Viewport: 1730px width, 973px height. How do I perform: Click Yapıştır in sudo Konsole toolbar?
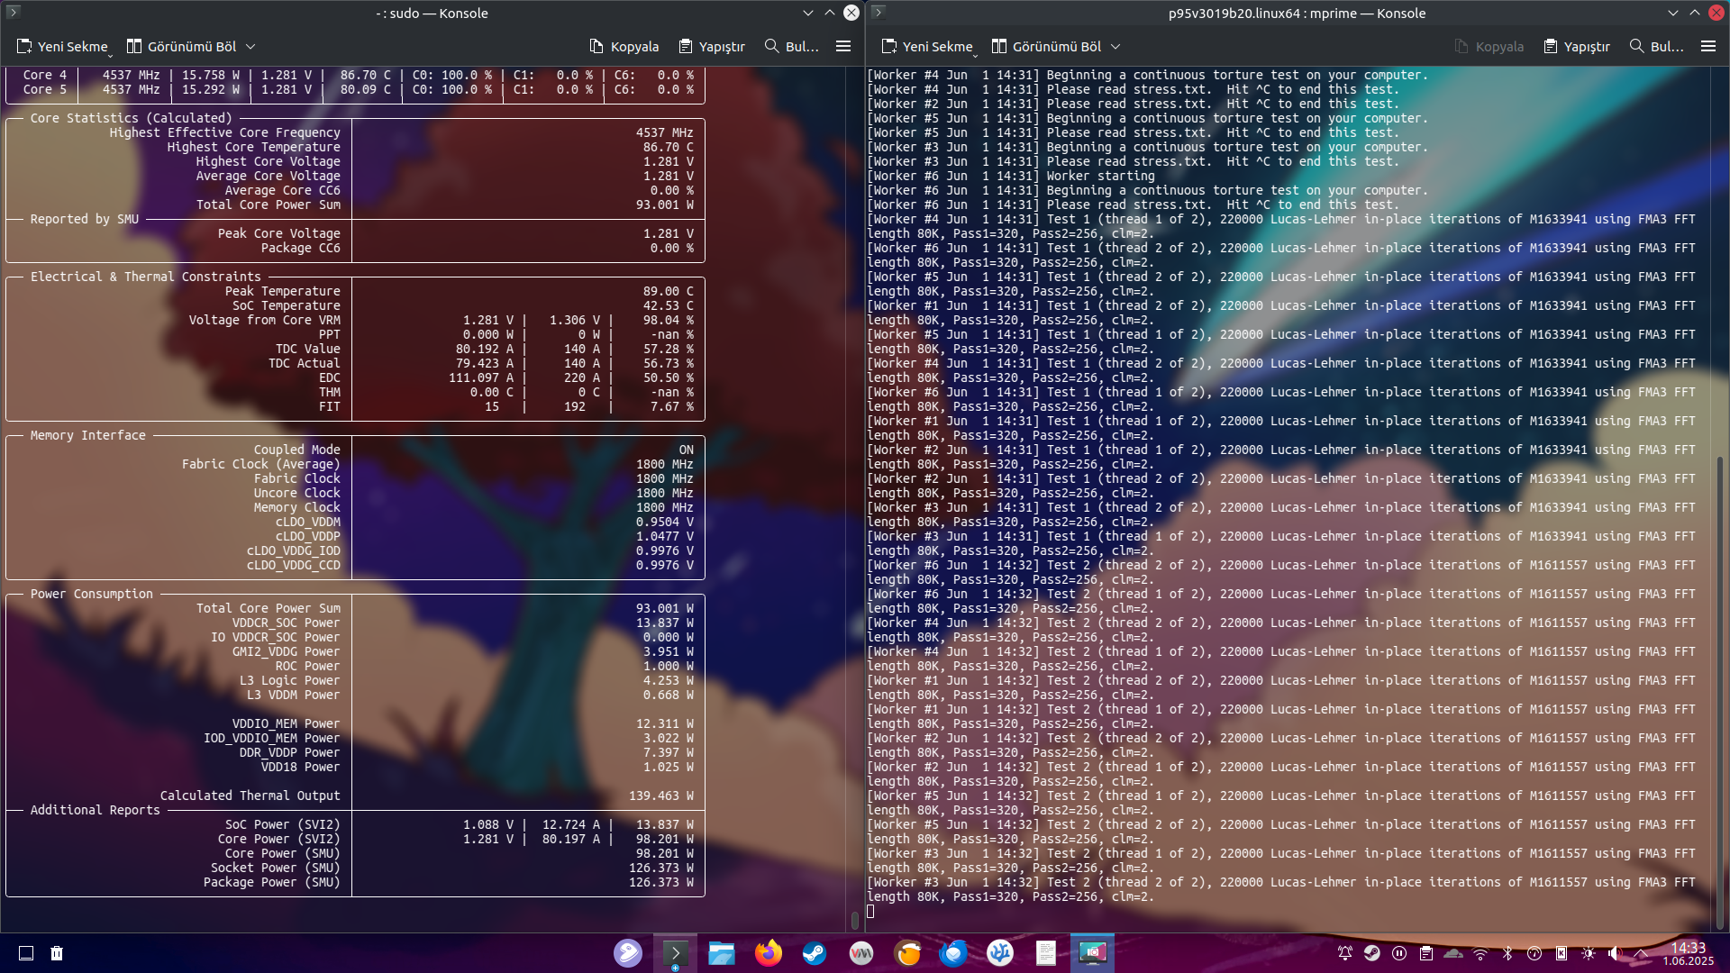[x=712, y=46]
